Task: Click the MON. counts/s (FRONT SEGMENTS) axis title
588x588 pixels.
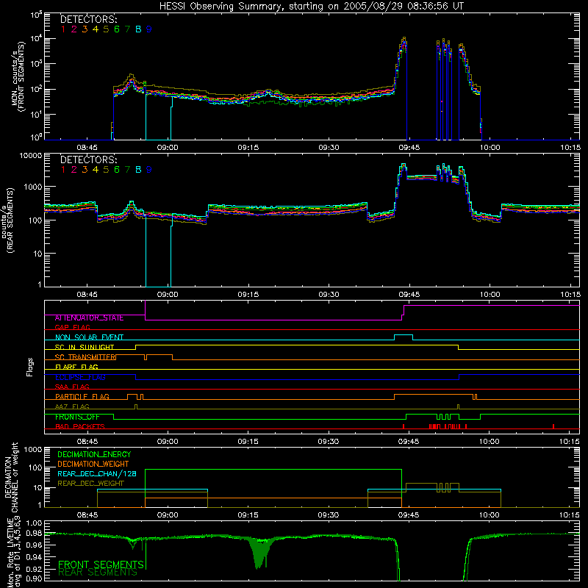Action: pyautogui.click(x=18, y=76)
